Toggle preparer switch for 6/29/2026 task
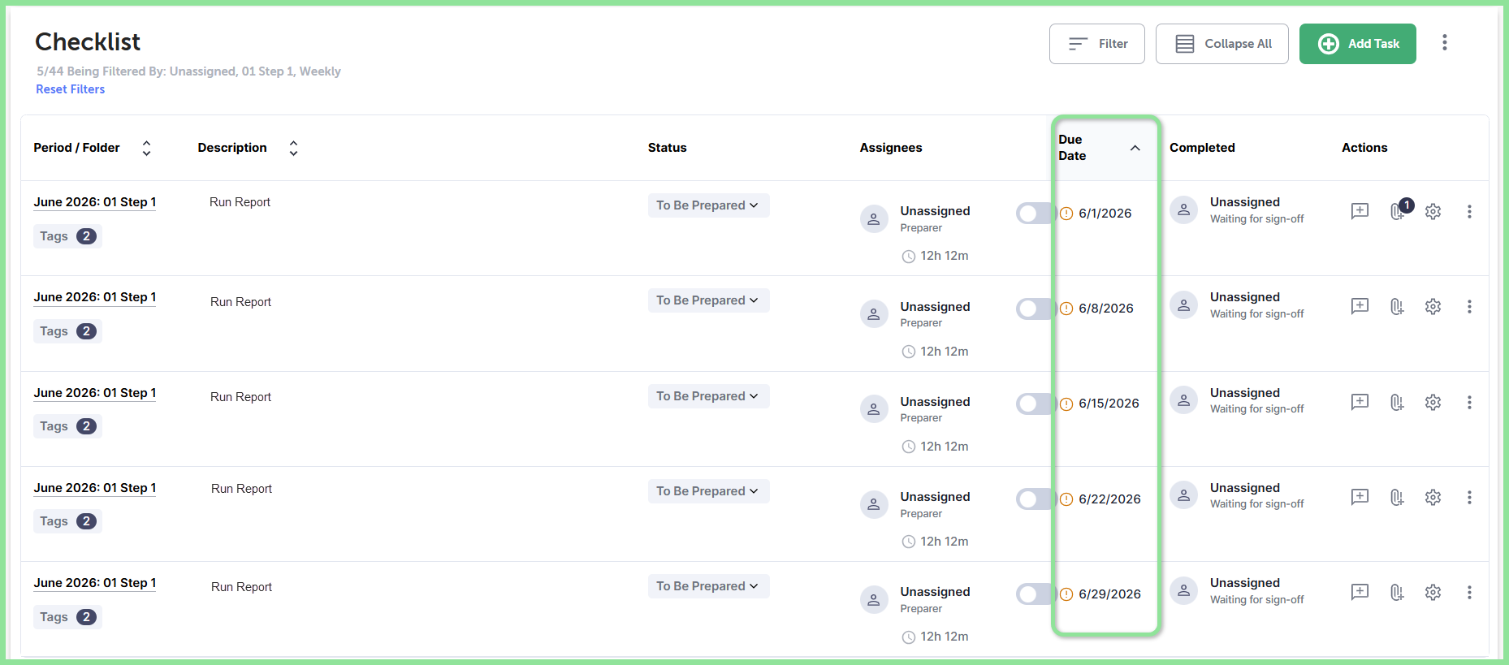 coord(1035,594)
